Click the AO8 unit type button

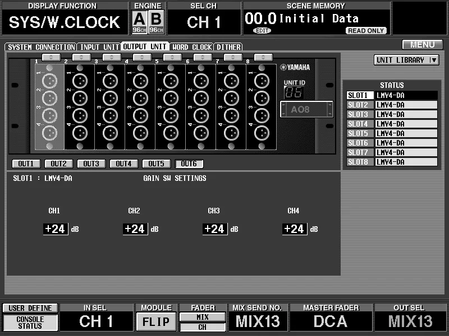[x=306, y=109]
